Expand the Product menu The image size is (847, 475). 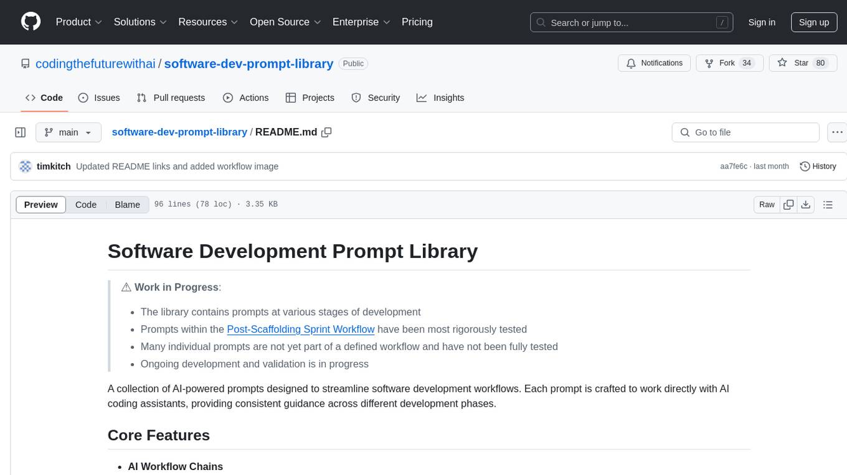(x=79, y=22)
